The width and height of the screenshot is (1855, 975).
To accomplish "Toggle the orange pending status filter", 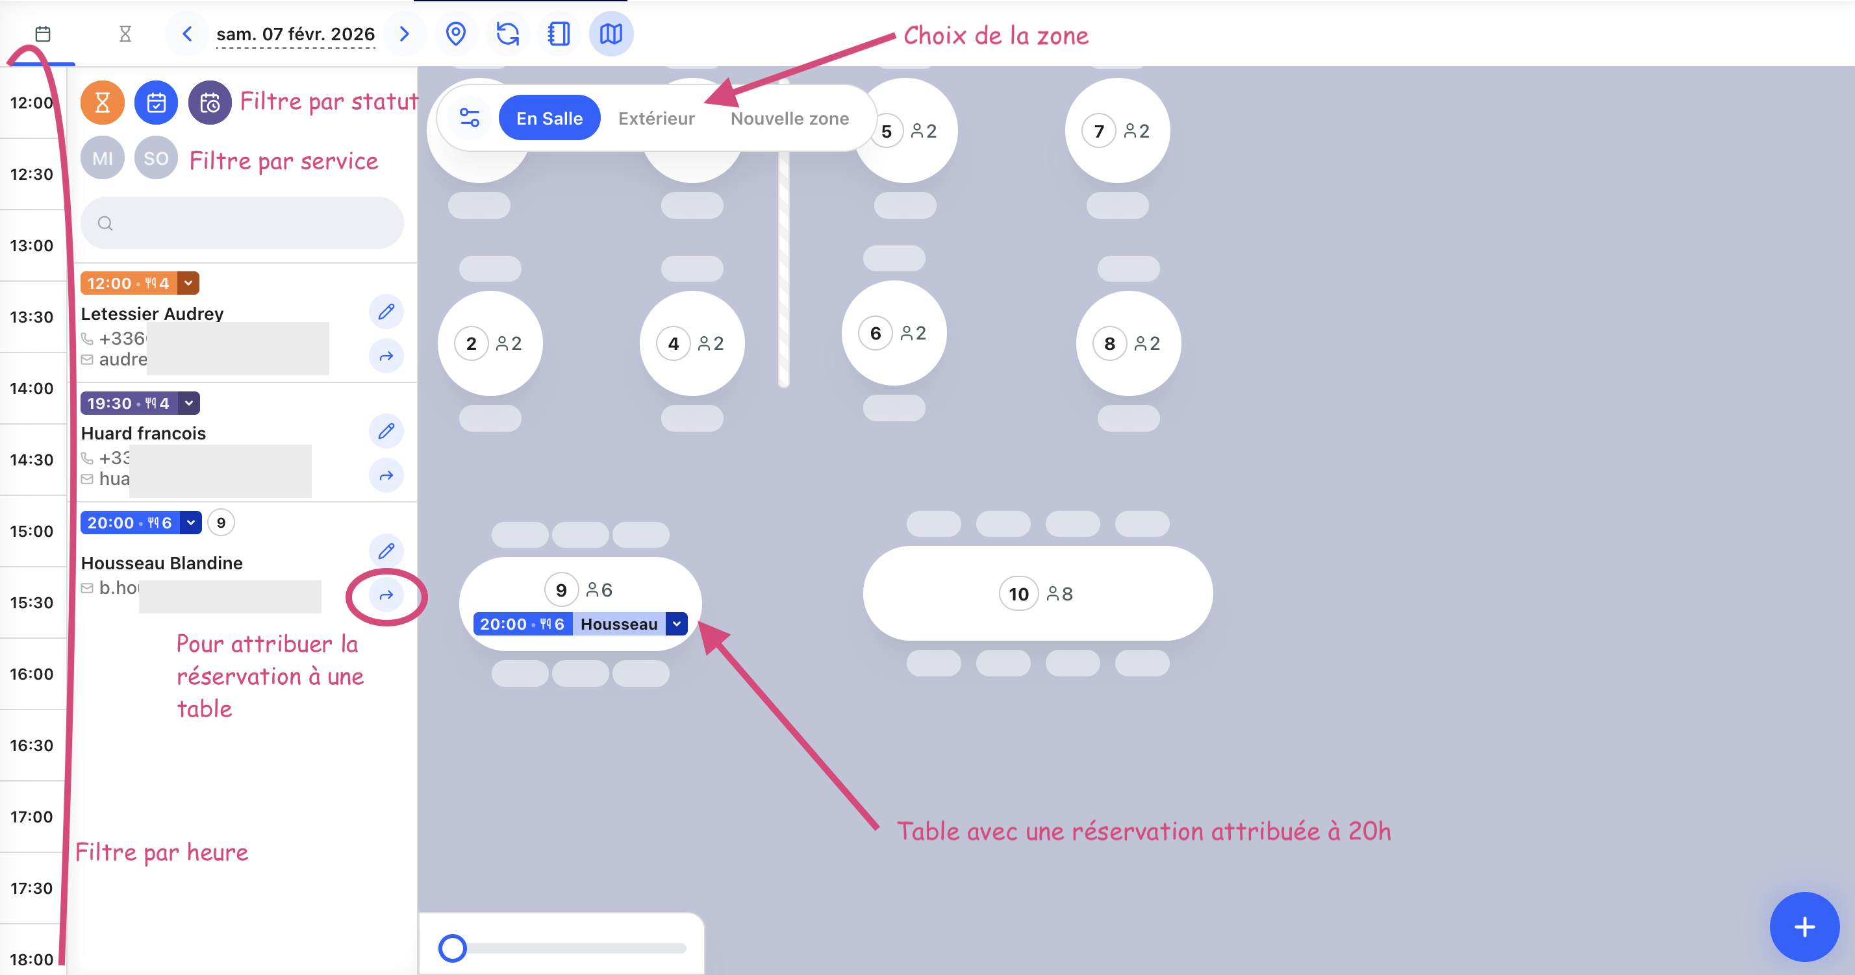I will click(x=102, y=103).
